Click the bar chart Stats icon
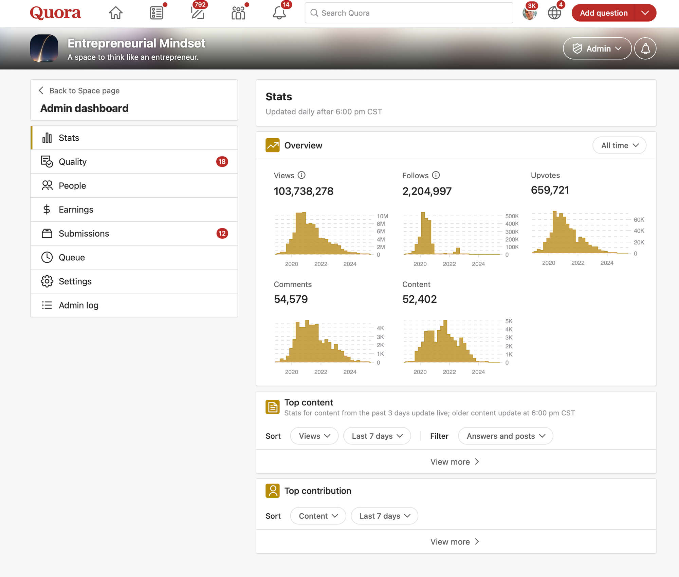679x577 pixels. click(47, 138)
